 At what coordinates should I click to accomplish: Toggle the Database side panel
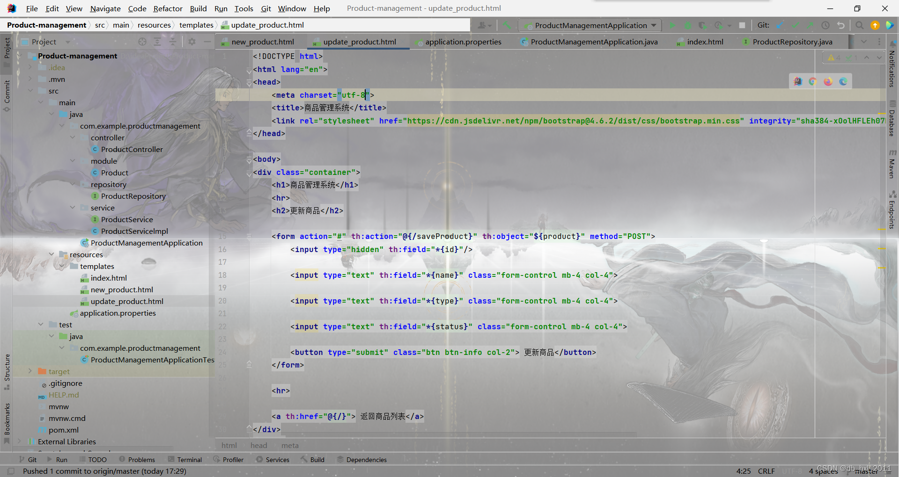(x=892, y=119)
